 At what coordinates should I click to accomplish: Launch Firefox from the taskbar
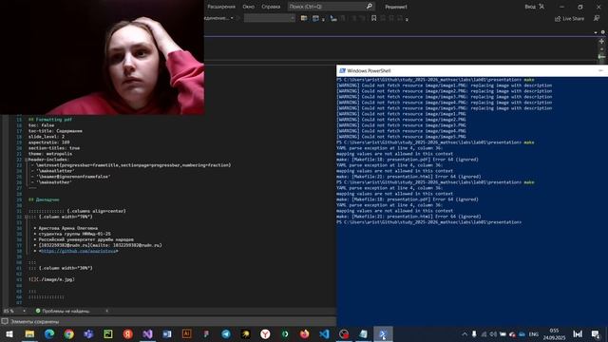[304, 333]
